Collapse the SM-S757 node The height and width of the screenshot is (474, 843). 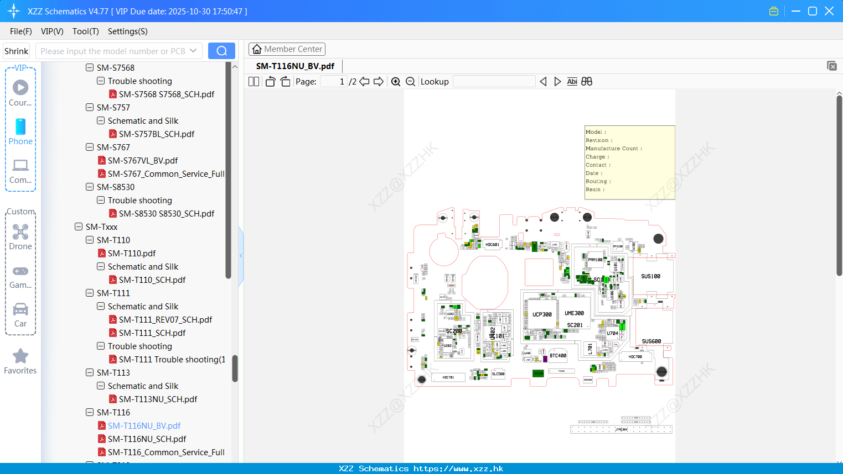pos(90,107)
